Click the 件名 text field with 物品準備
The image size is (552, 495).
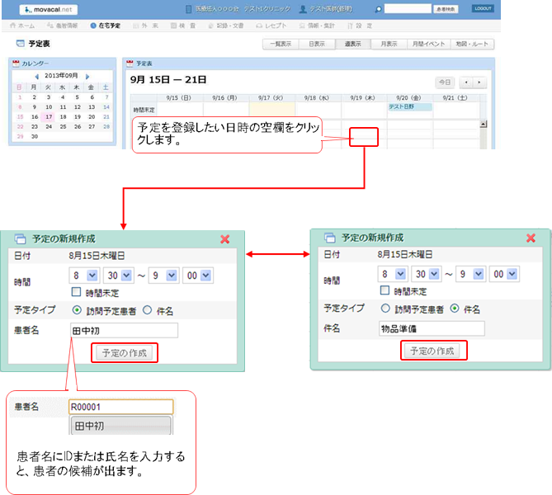[431, 328]
